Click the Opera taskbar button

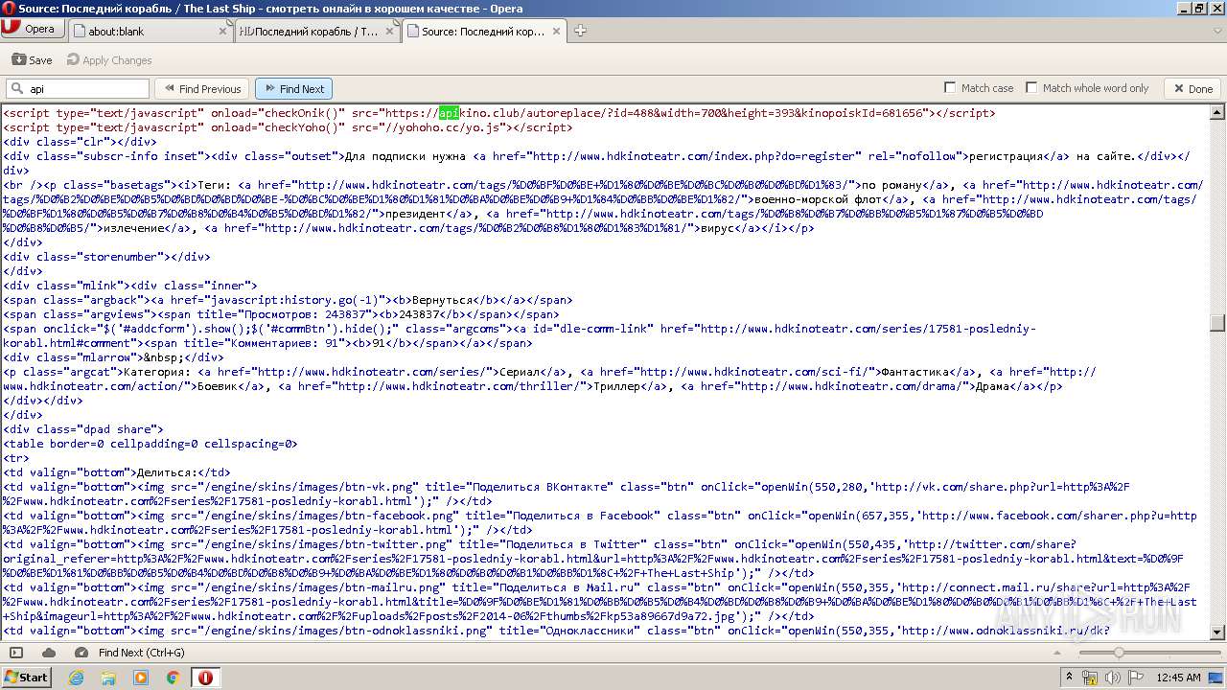point(206,678)
